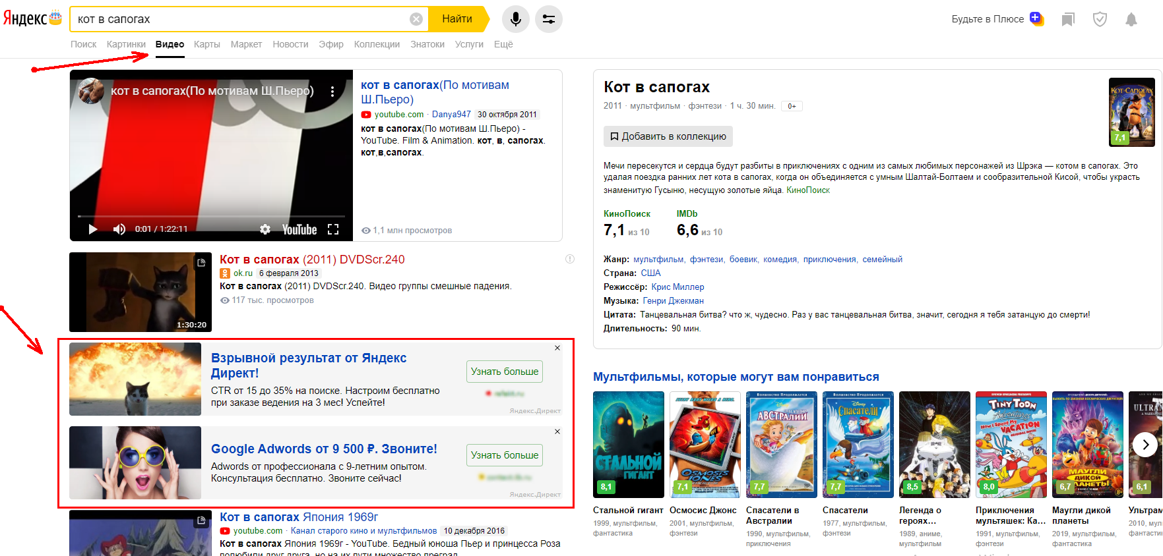
Task: Open Мультфильмы, которые могут вам понравиться heading
Action: 736,377
